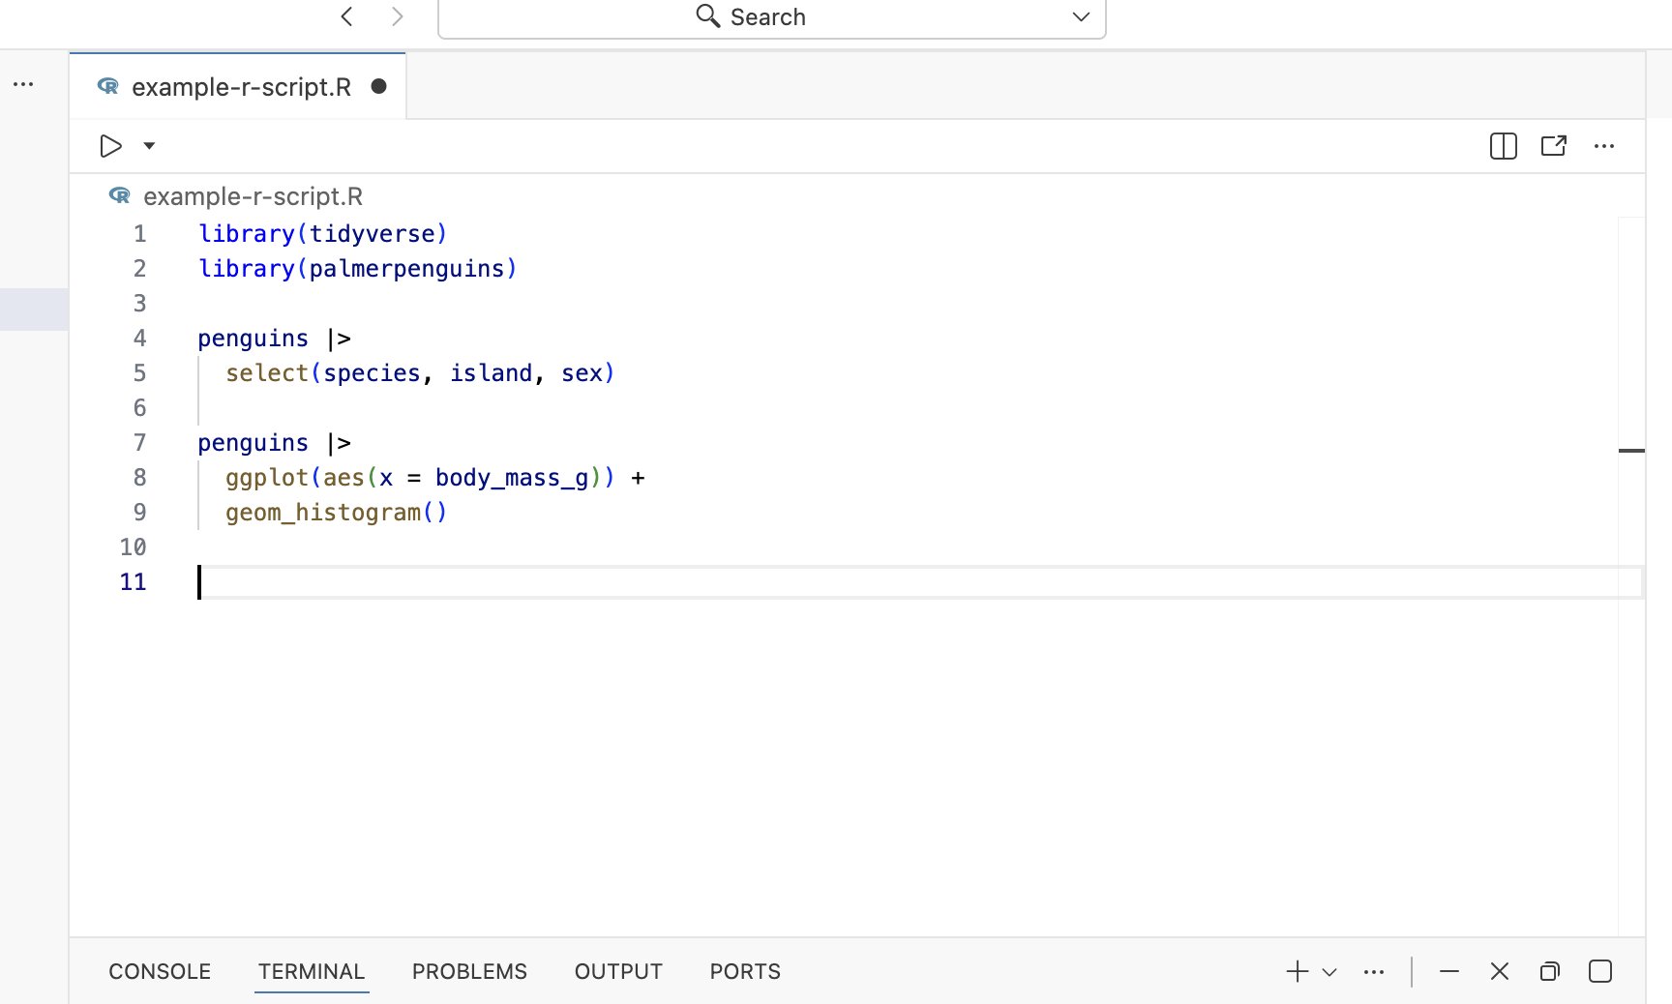The width and height of the screenshot is (1672, 1004).
Task: Split the editor to the right
Action: pyautogui.click(x=1503, y=146)
